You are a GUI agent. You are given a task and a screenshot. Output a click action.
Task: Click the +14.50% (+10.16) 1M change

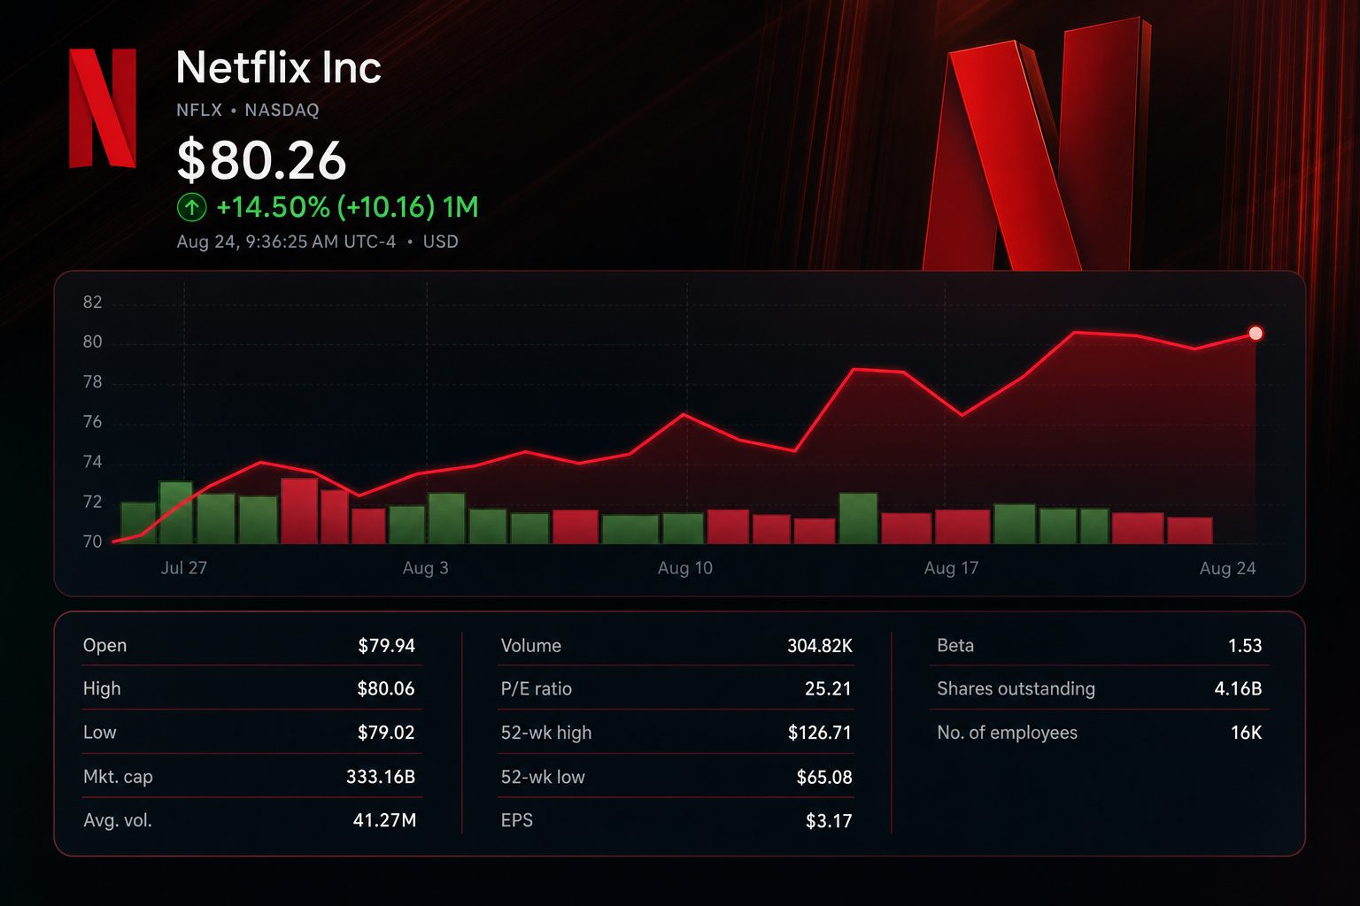[347, 208]
